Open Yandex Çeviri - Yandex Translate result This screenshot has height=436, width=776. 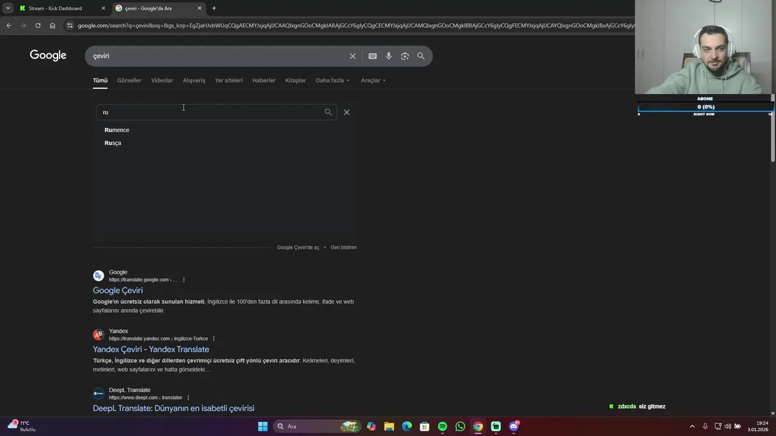[x=151, y=349]
